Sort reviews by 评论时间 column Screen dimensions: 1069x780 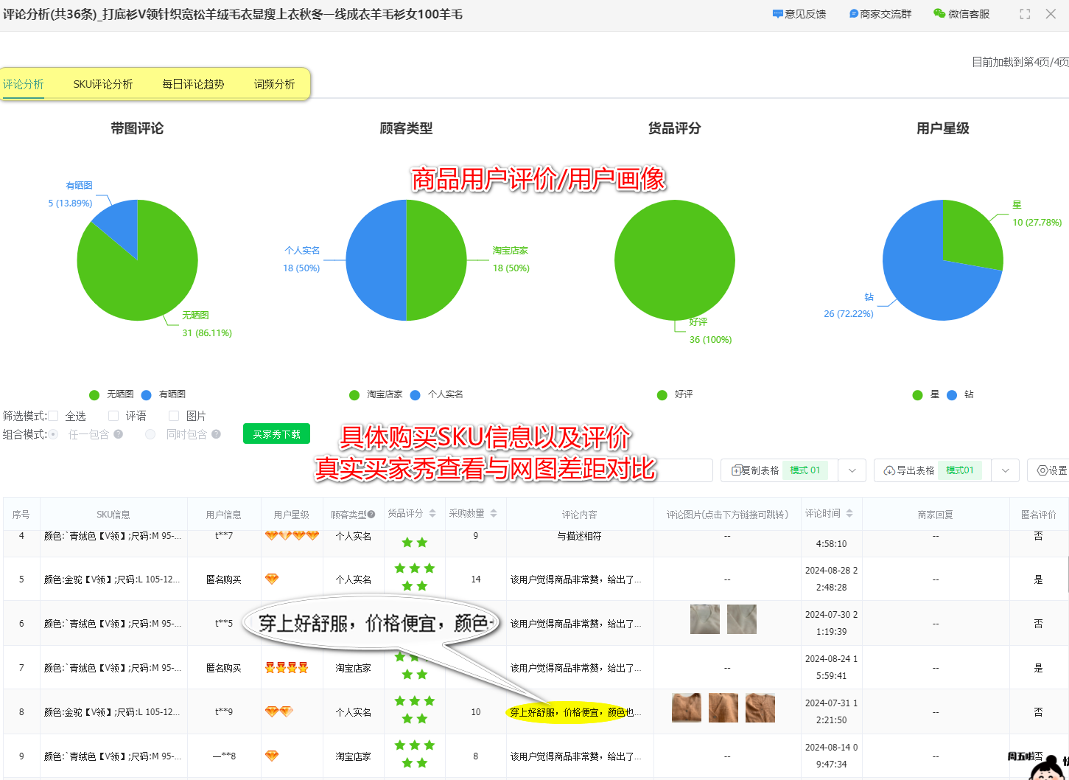(x=851, y=514)
